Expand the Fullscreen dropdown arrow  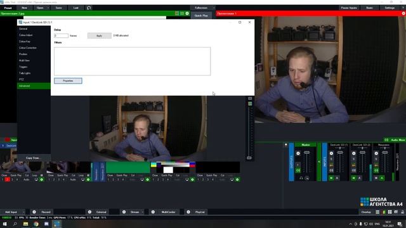click(214, 8)
